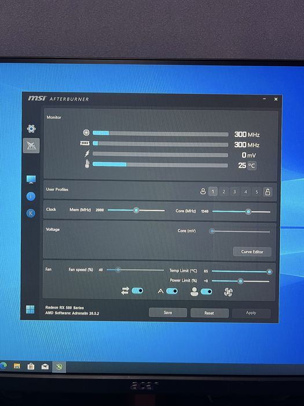Screen dimensions: 304x406
Task: Toggle the profile lock icon
Action: (x=268, y=192)
